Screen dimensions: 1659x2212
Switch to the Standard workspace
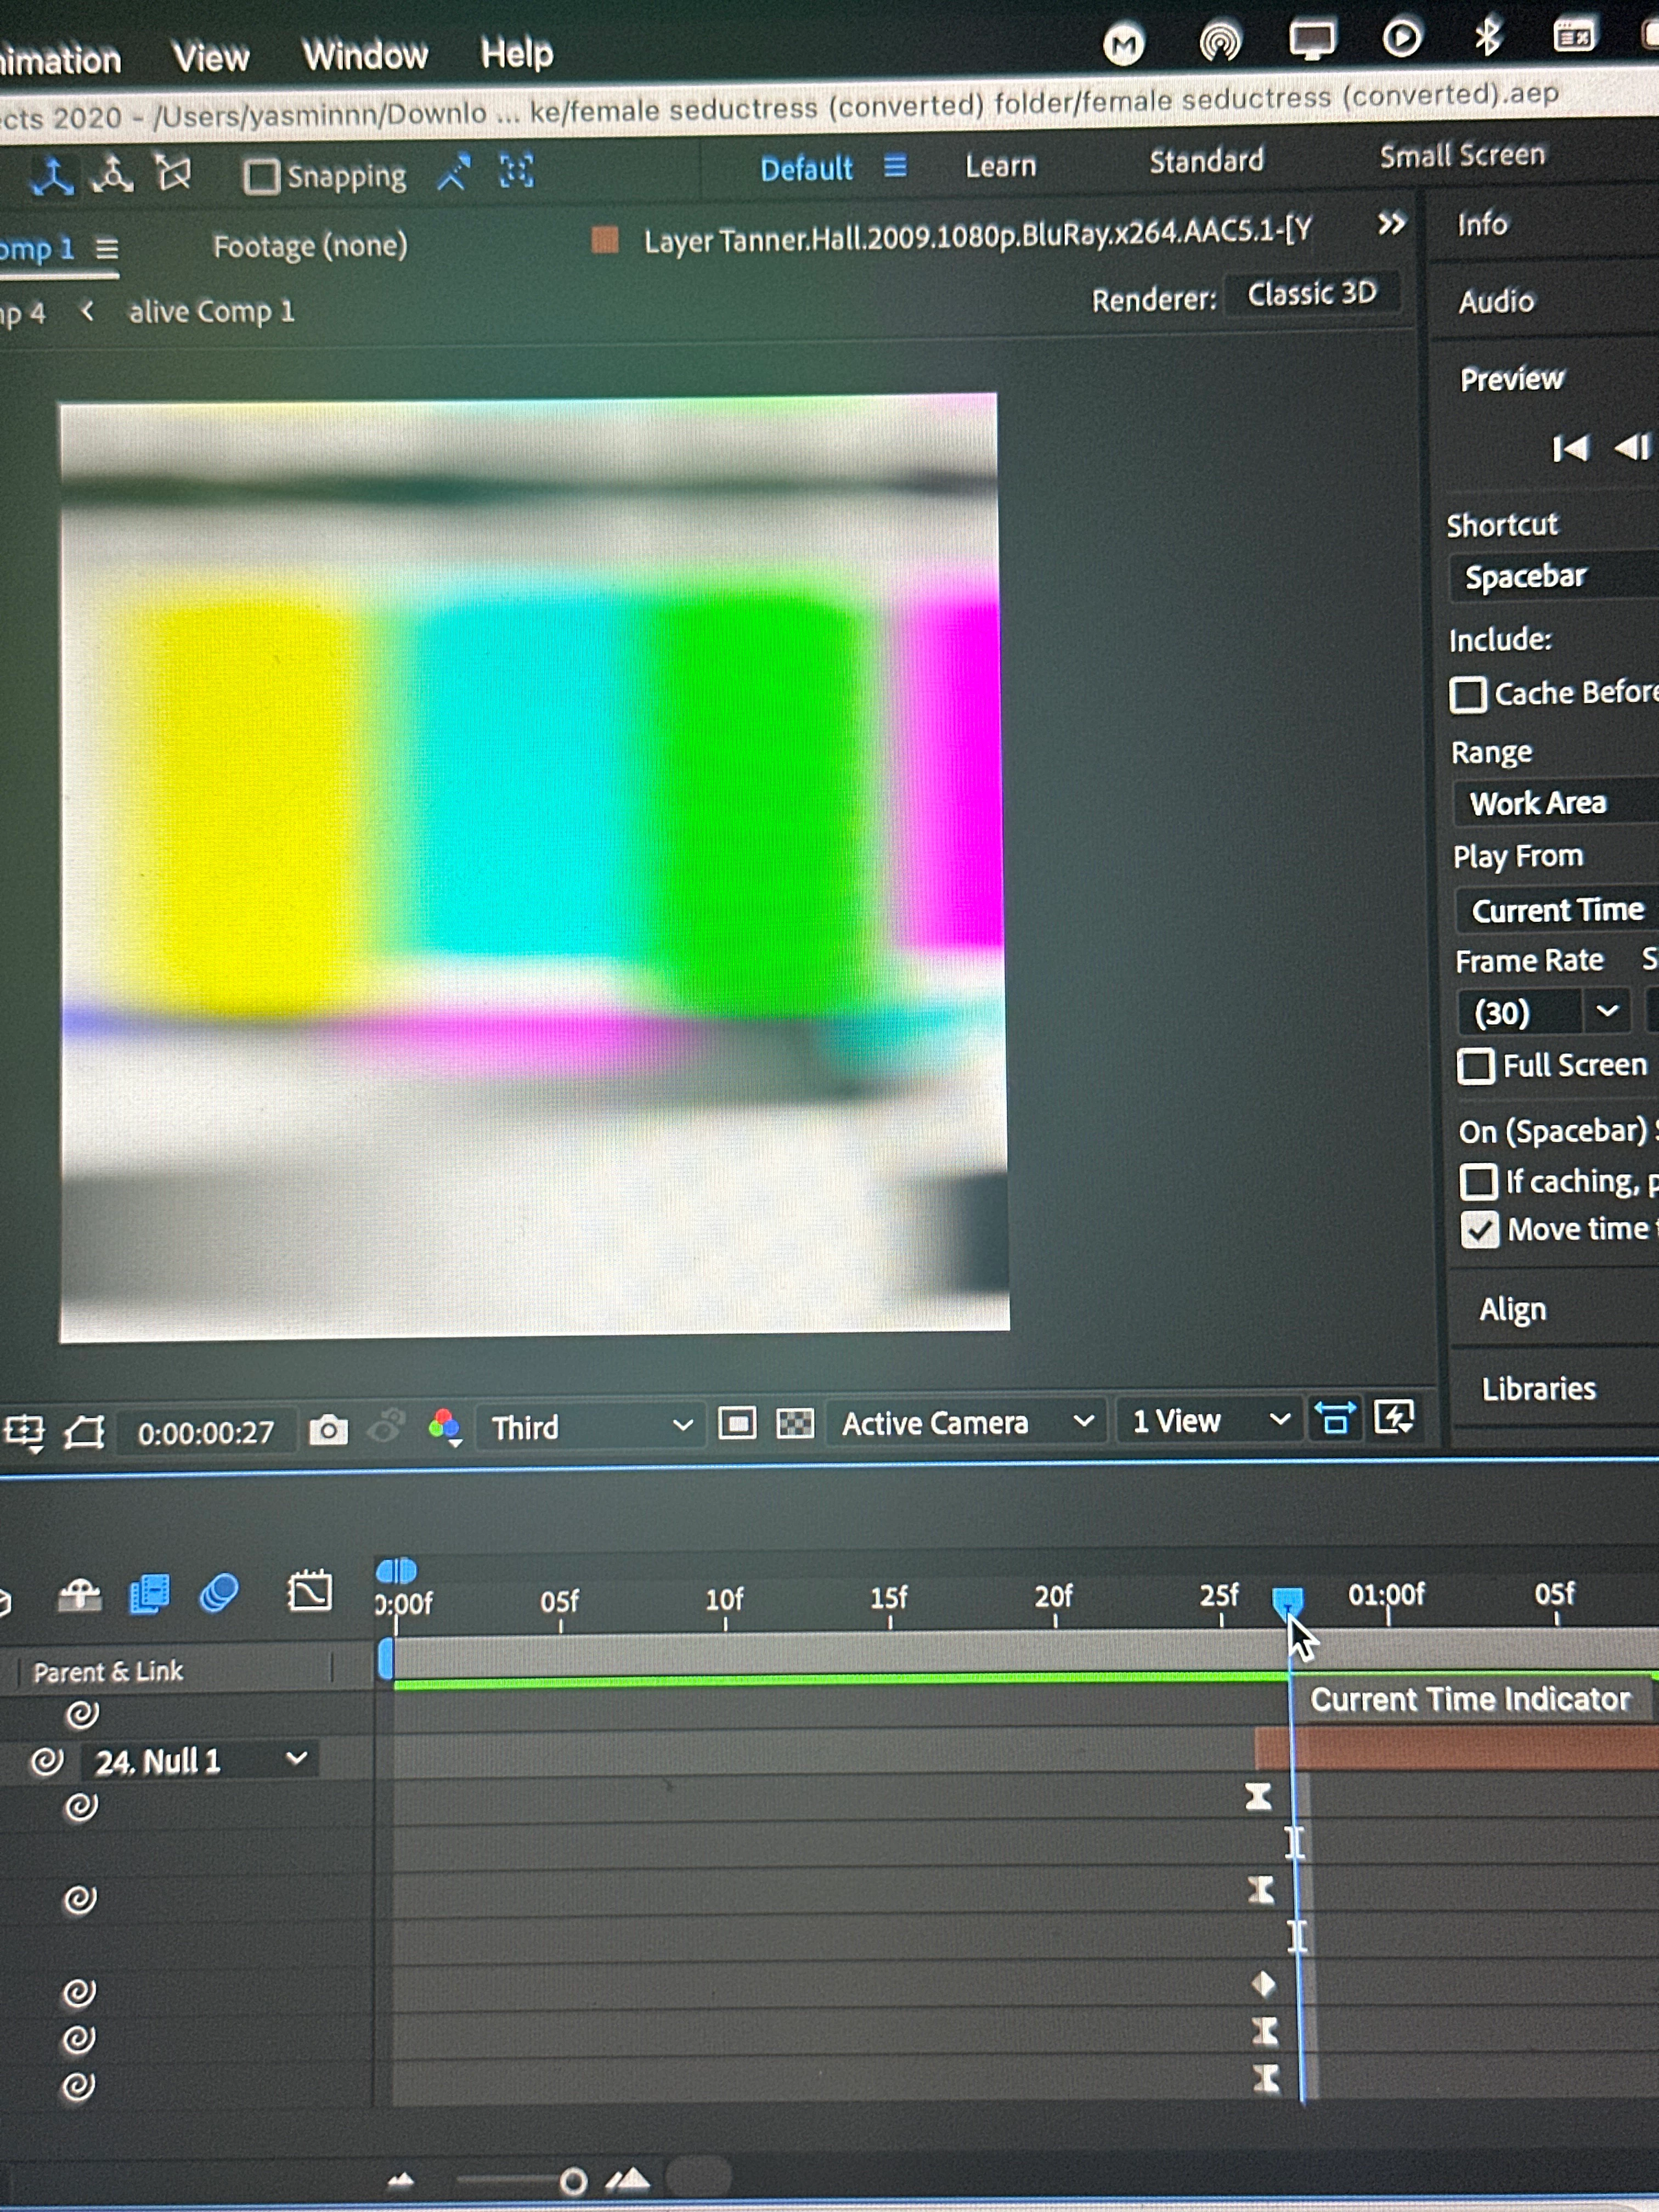[1206, 161]
